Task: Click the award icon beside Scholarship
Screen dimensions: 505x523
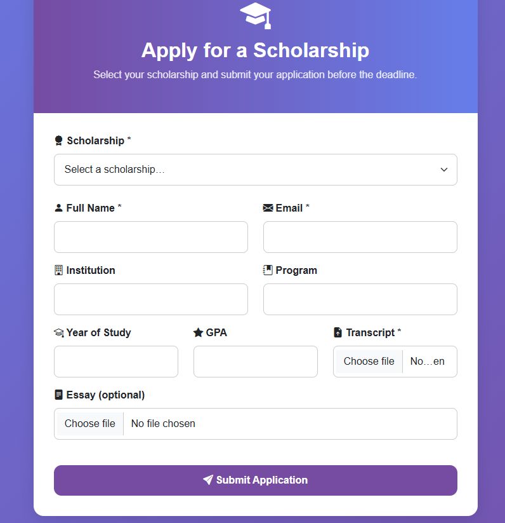Action: click(59, 140)
